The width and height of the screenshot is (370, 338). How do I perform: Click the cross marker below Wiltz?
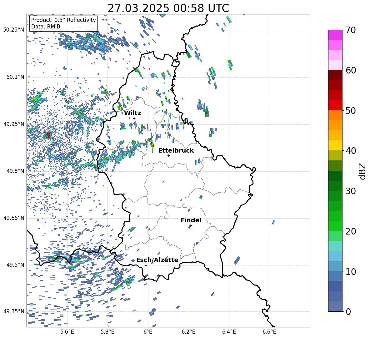134,118
